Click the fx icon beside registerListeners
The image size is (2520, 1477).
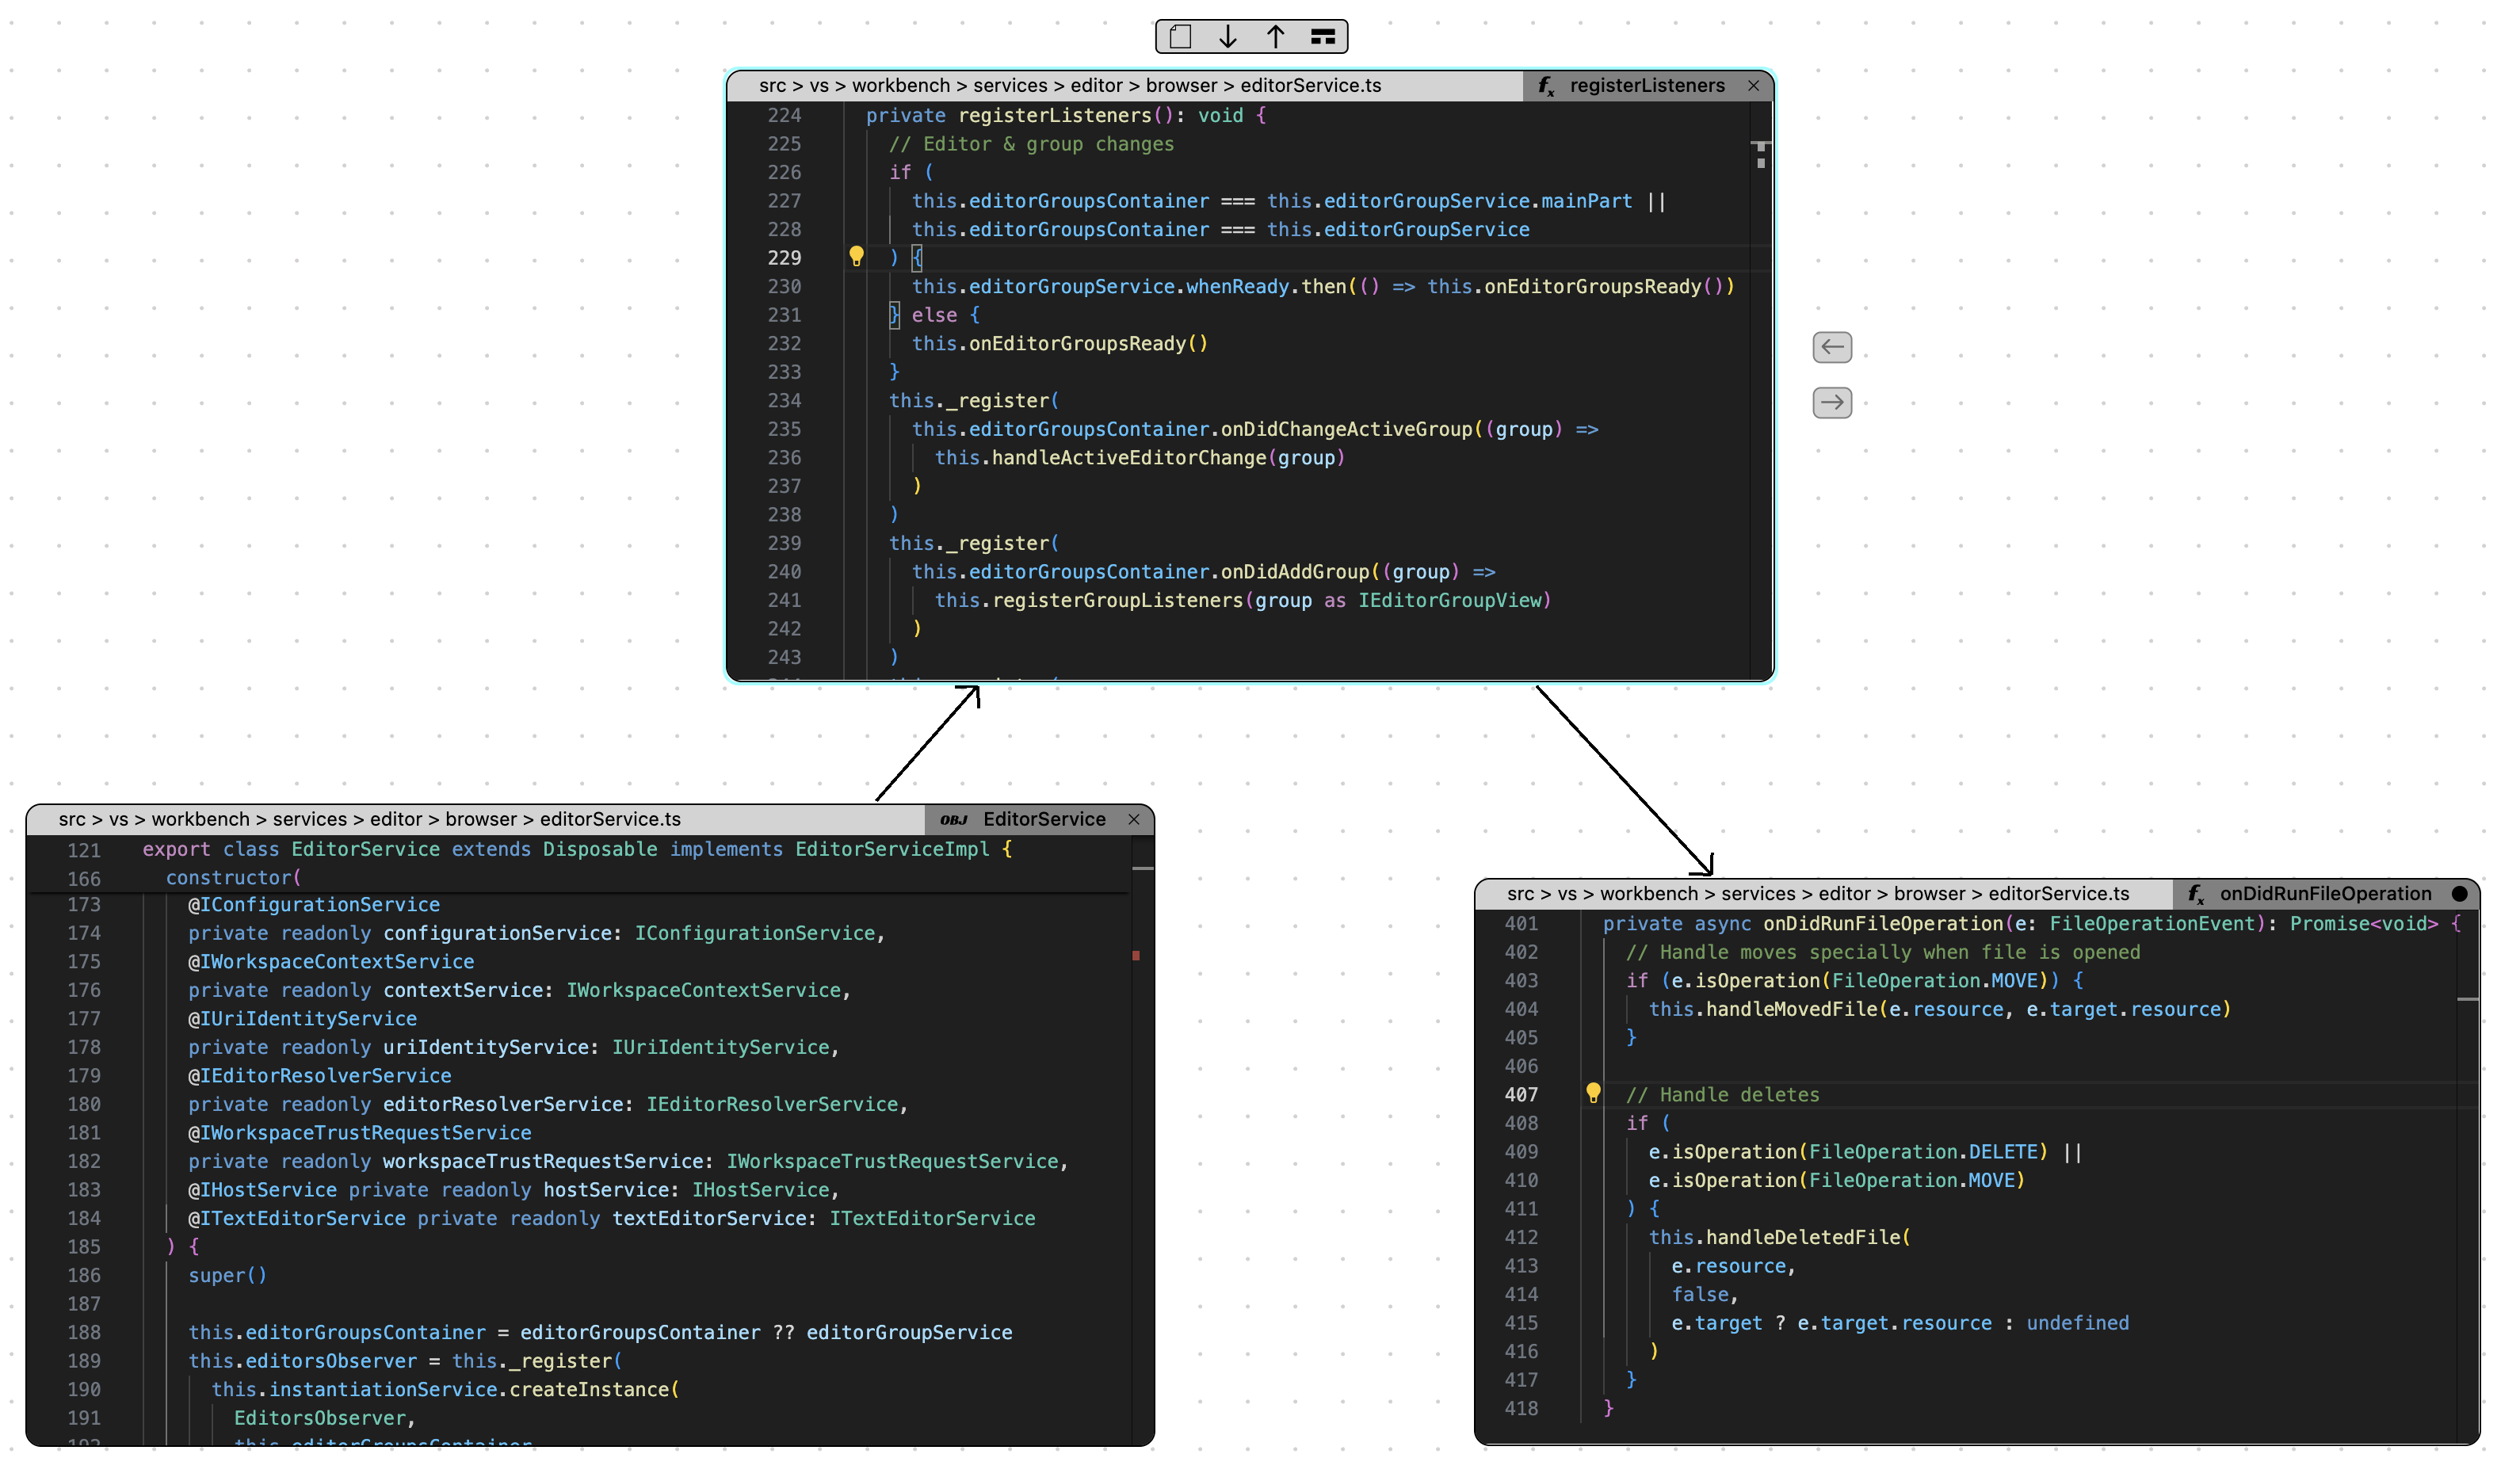point(1546,86)
